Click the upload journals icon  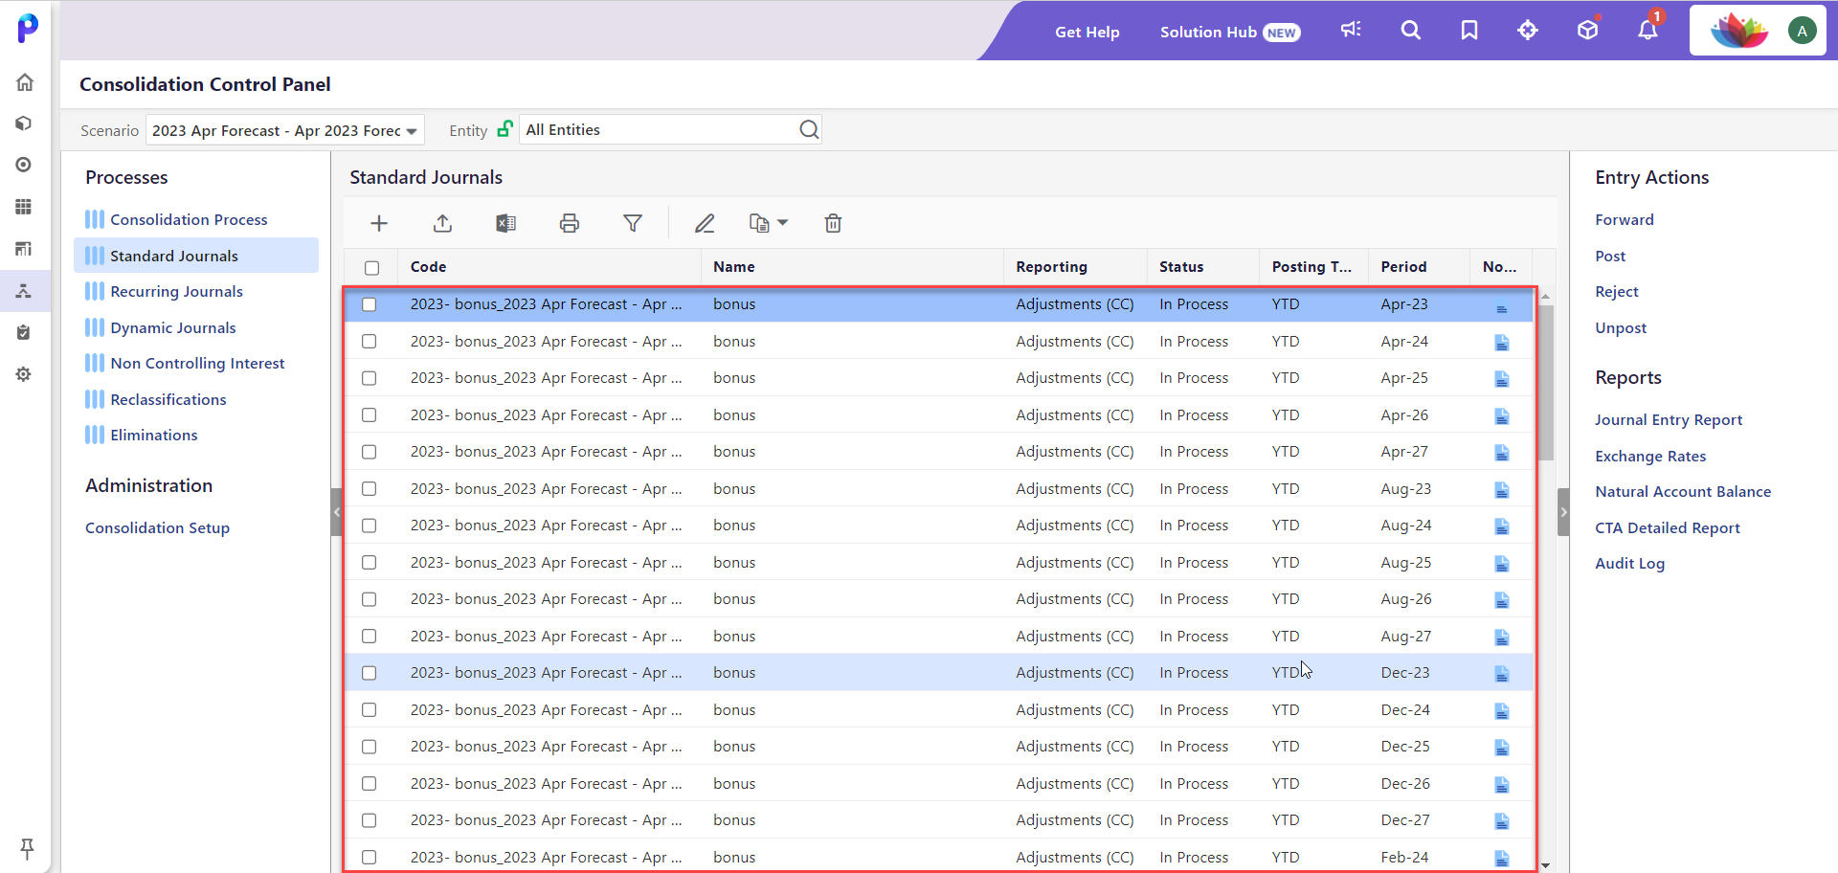coord(442,223)
